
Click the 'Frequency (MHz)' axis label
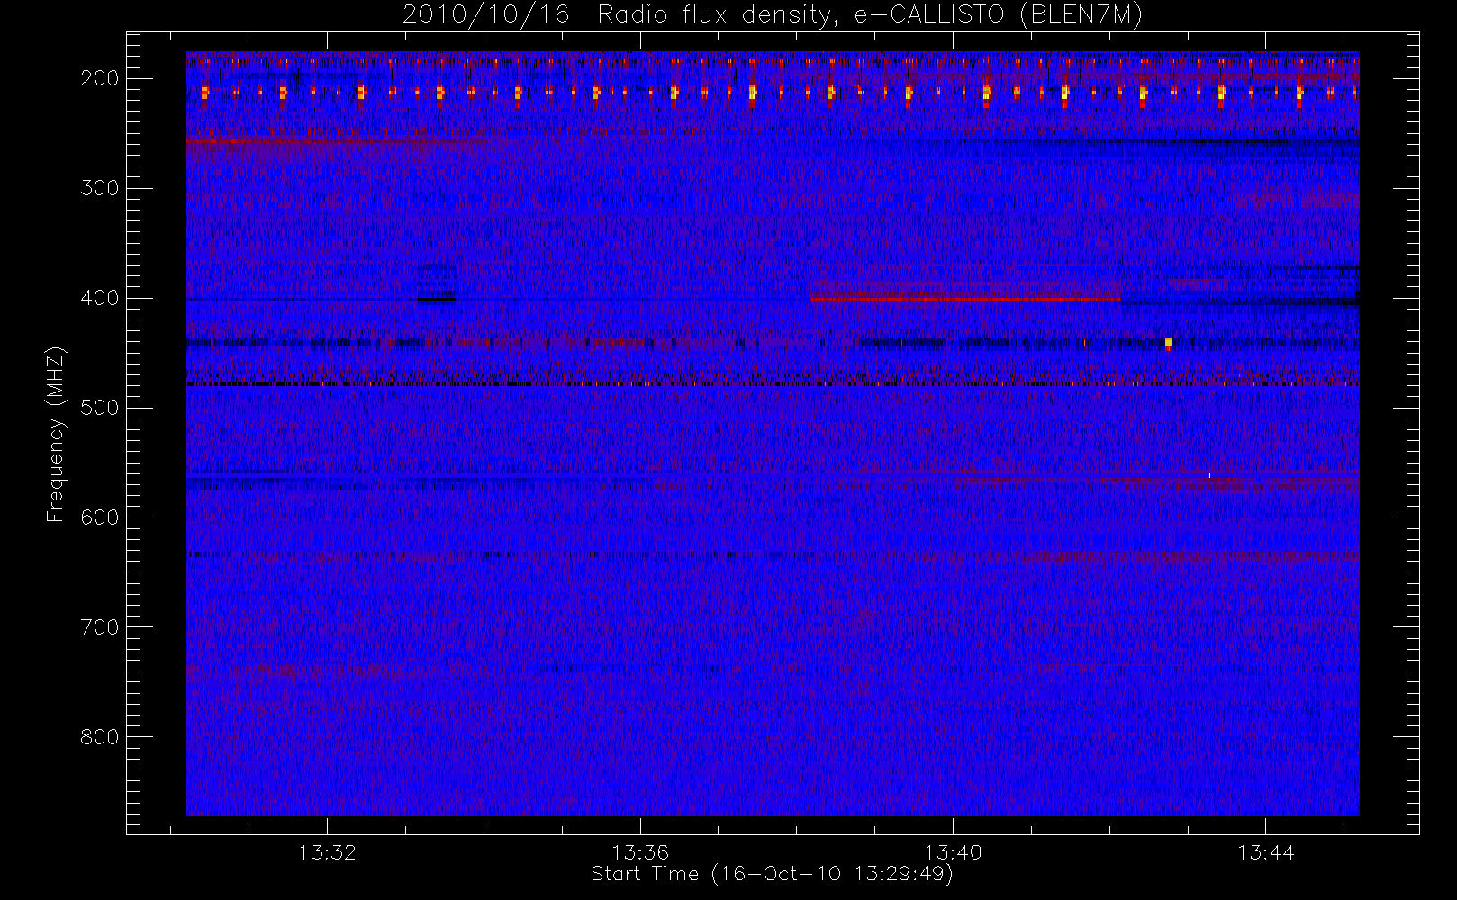tap(56, 434)
